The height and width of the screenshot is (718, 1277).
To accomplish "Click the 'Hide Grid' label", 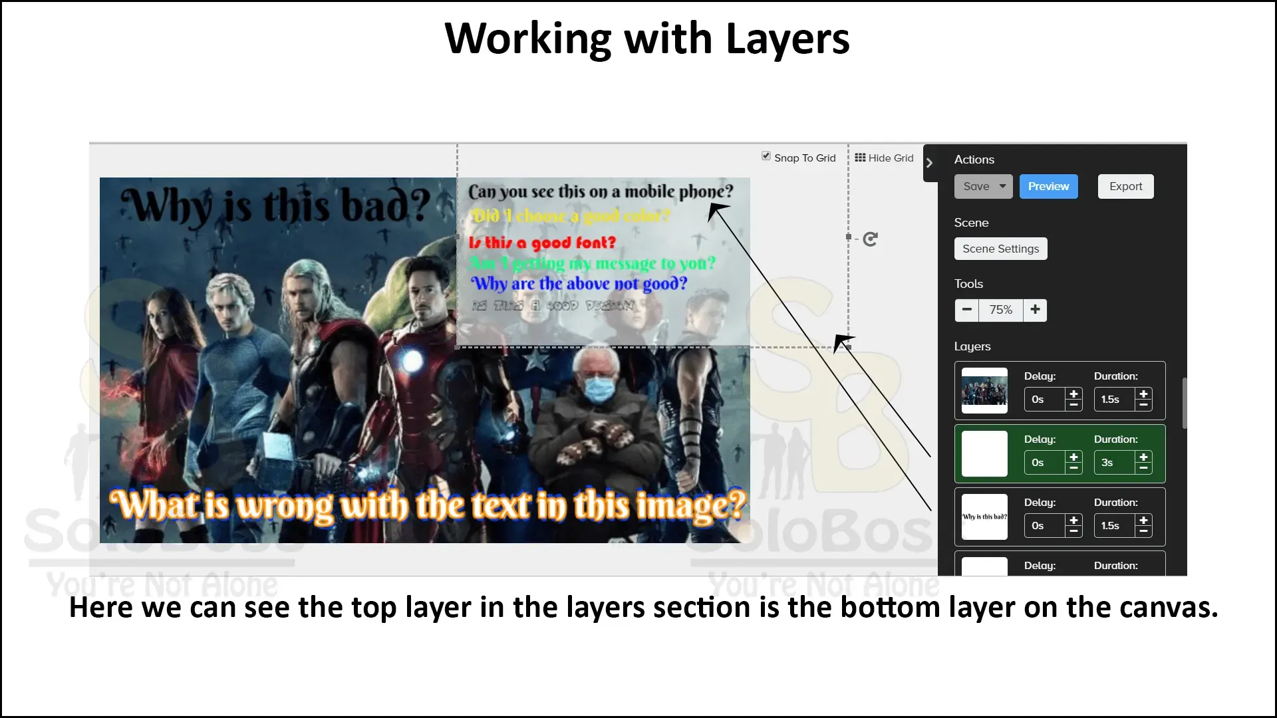I will pyautogui.click(x=891, y=158).
